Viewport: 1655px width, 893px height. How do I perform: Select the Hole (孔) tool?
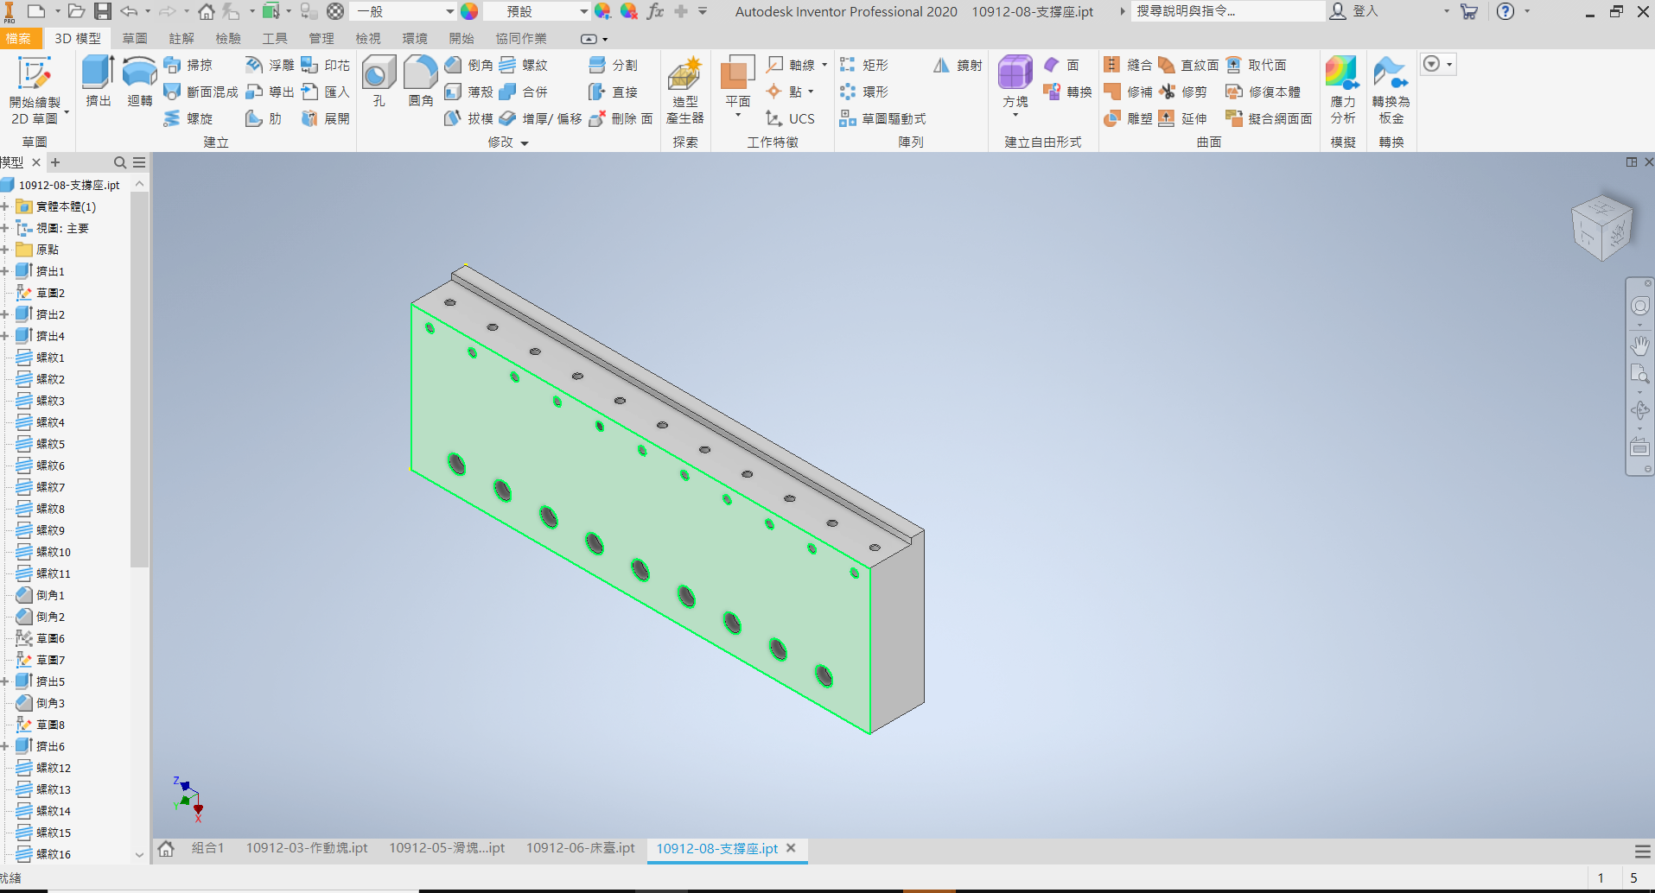pyautogui.click(x=379, y=79)
